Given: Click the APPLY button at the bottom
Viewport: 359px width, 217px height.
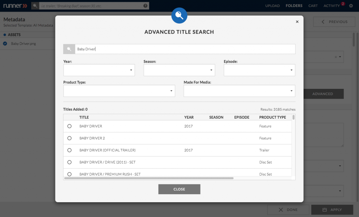Looking at the screenshot, I should (x=332, y=210).
